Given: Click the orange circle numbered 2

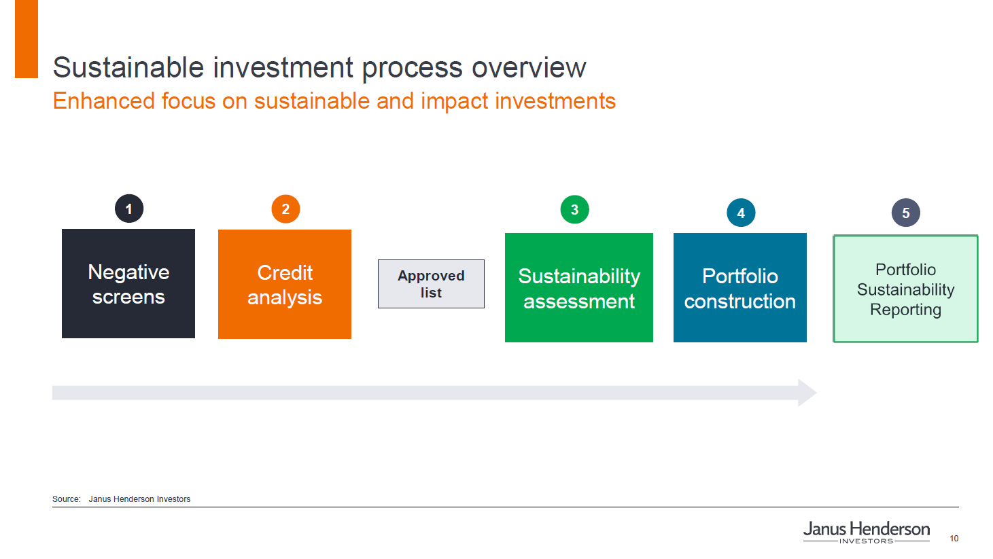Looking at the screenshot, I should tap(285, 209).
